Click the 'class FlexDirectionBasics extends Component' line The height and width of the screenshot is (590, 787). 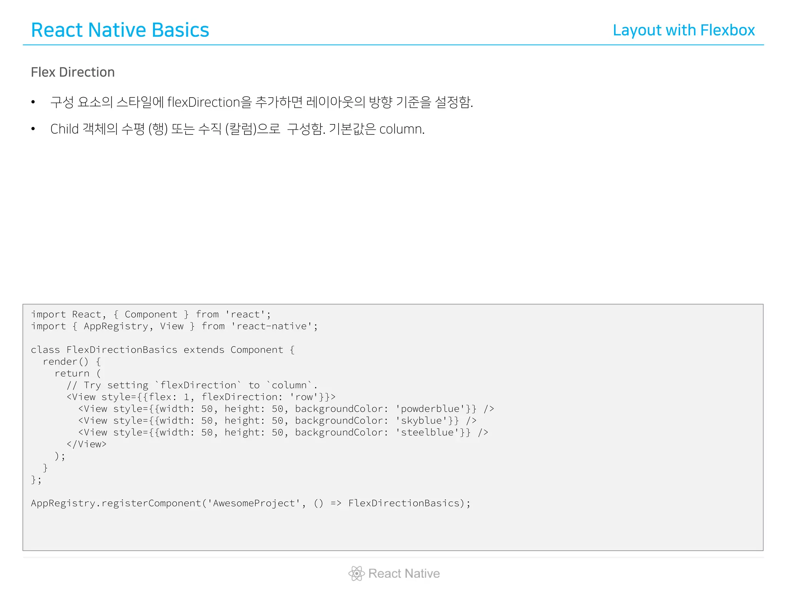163,350
